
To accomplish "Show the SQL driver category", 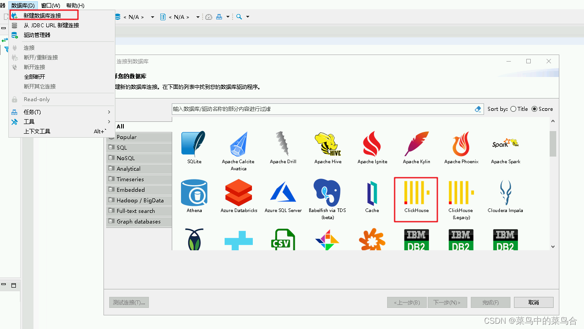I will (x=139, y=148).
